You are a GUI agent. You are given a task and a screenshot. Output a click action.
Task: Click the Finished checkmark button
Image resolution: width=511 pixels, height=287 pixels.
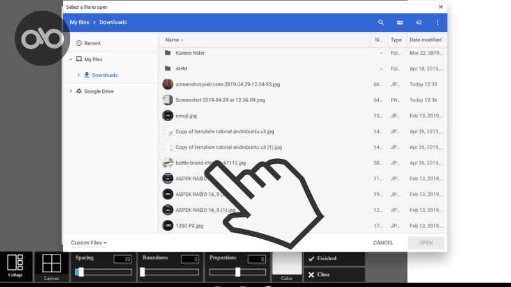click(x=334, y=258)
